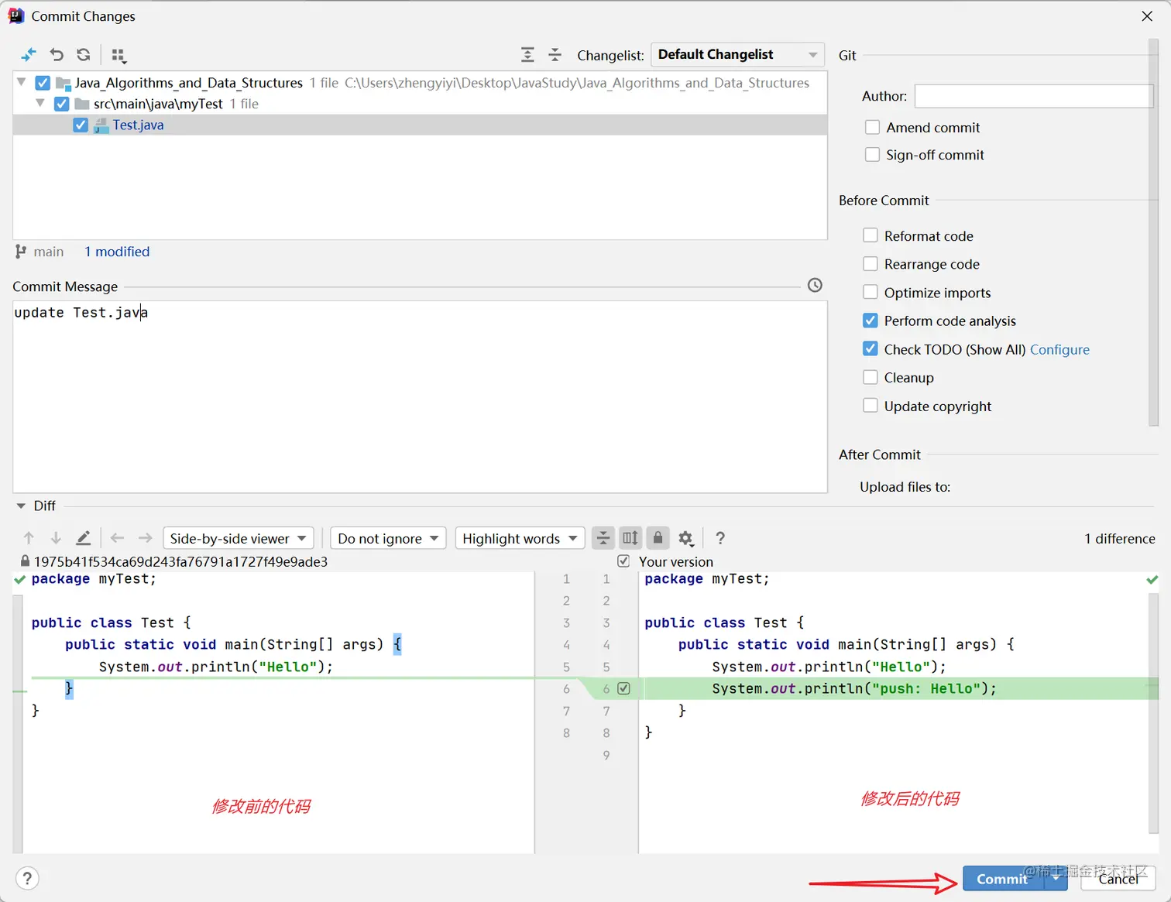The width and height of the screenshot is (1171, 902).
Task: Click the Cancel button
Action: click(x=1118, y=878)
